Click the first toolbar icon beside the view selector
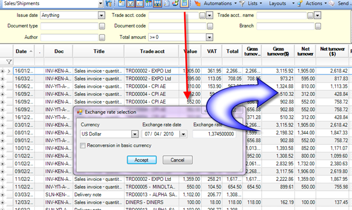 pos(109,3)
